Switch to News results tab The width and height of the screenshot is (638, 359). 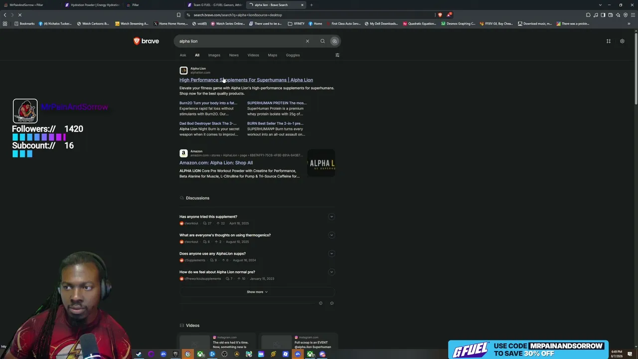[234, 55]
